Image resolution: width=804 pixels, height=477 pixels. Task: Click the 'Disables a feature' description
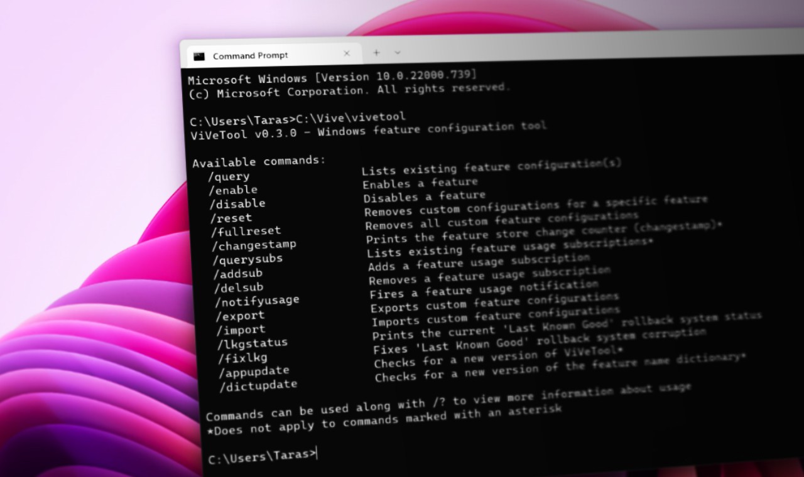pyautogui.click(x=424, y=197)
